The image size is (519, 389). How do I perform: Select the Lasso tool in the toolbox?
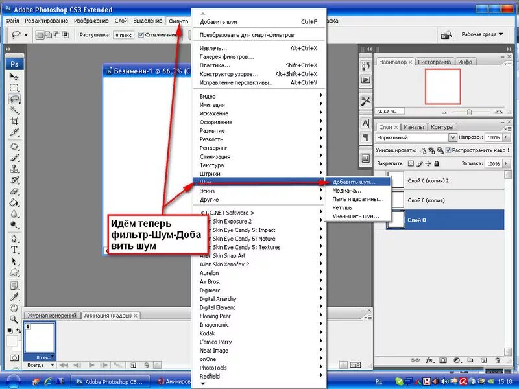click(14, 99)
